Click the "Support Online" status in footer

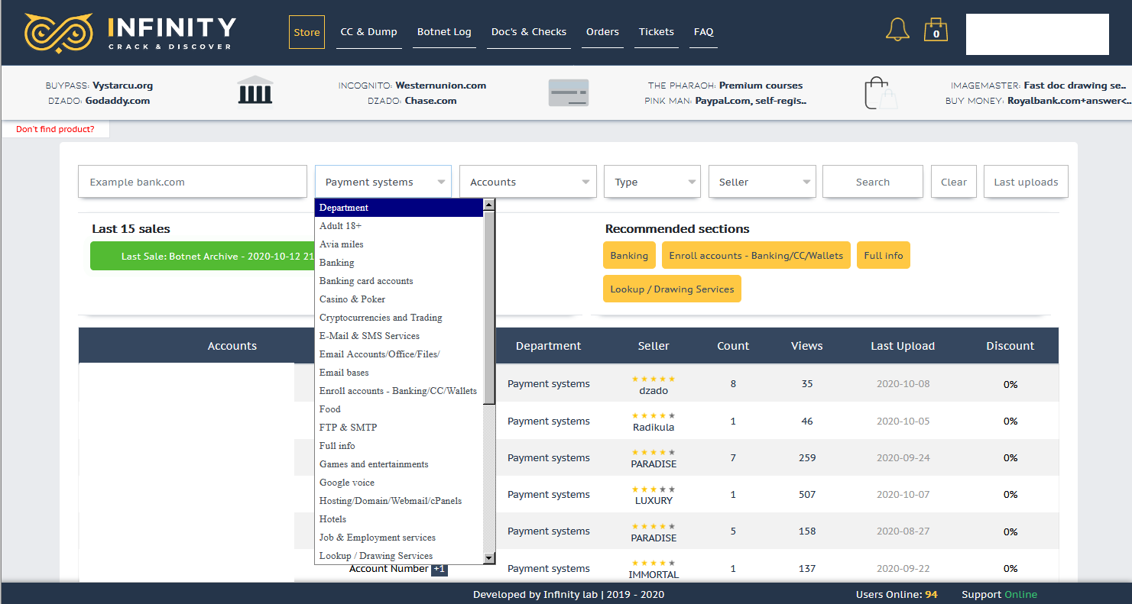(999, 595)
